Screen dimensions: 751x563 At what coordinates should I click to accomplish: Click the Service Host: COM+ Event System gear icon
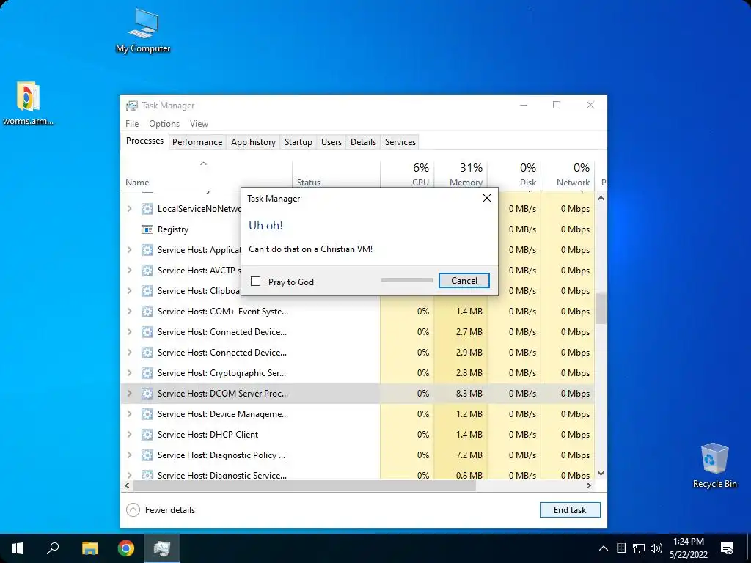coord(147,312)
